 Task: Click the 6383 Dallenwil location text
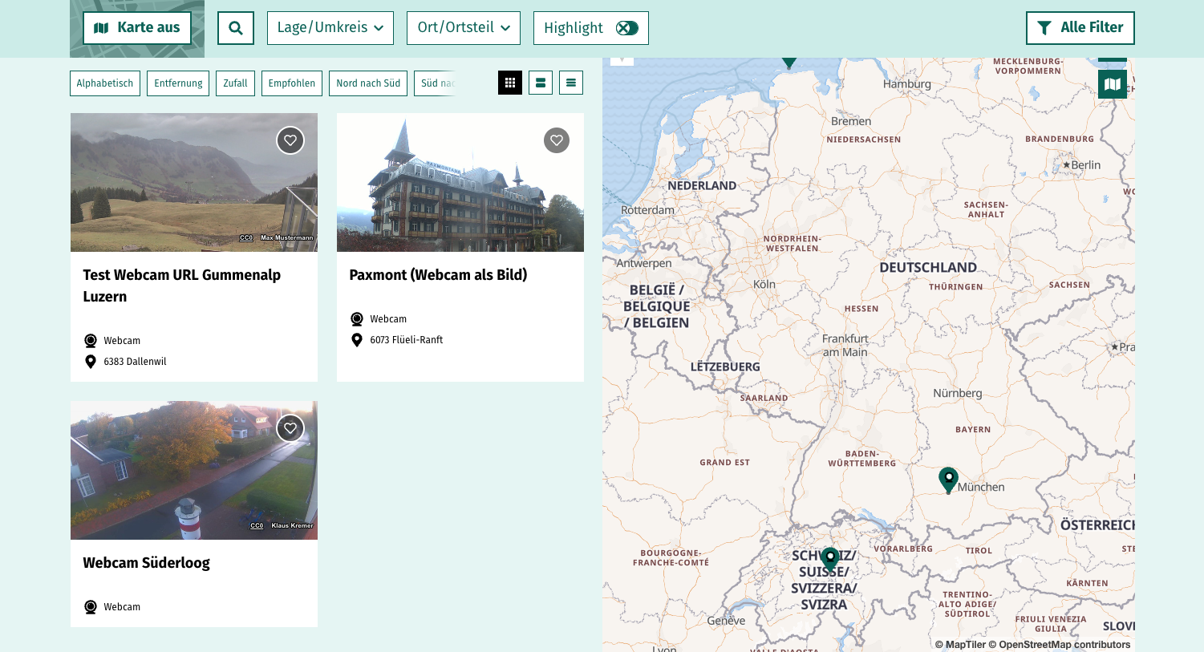pyautogui.click(x=135, y=362)
